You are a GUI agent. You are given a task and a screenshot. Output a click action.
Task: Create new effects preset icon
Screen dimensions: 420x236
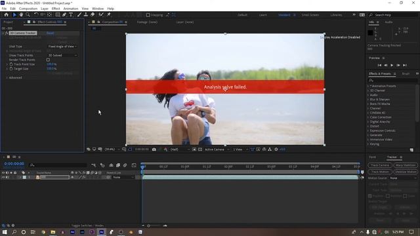(x=411, y=150)
